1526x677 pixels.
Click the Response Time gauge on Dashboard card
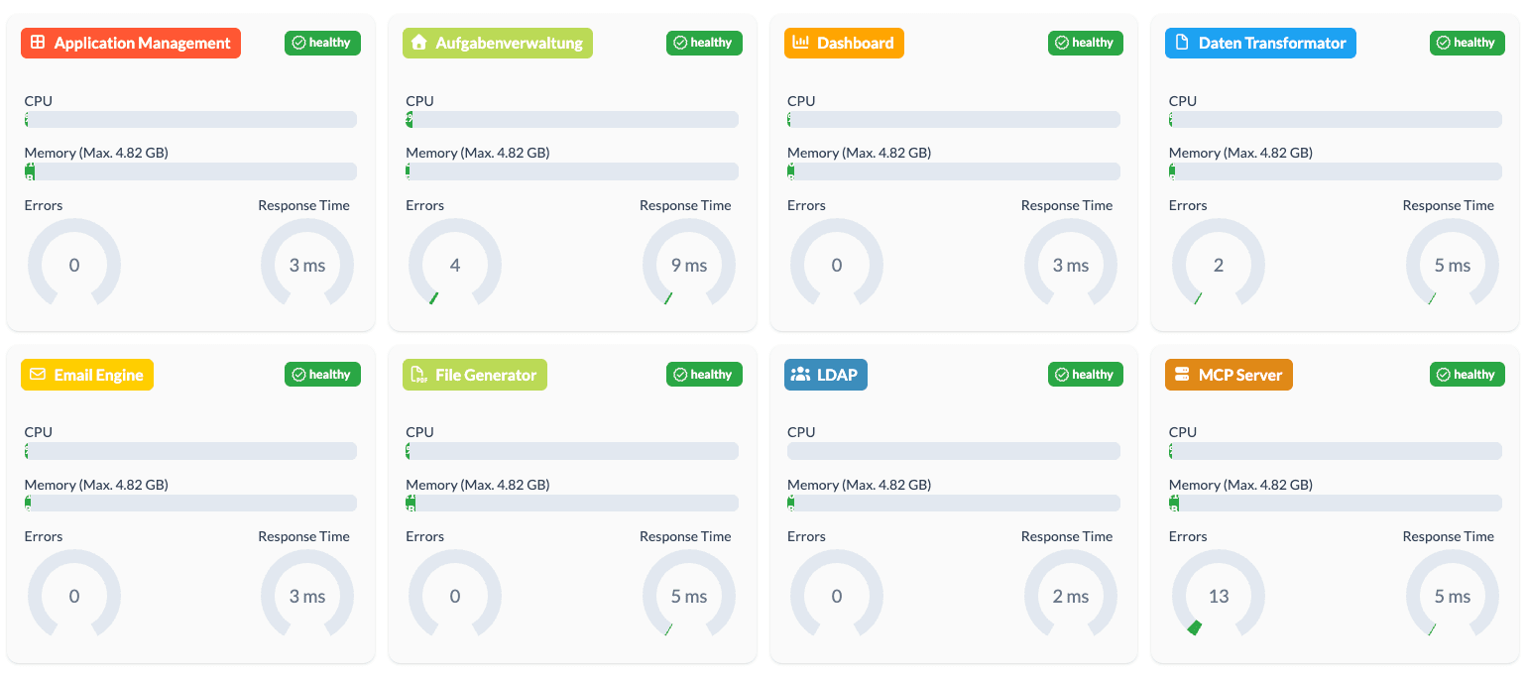pos(1071,265)
